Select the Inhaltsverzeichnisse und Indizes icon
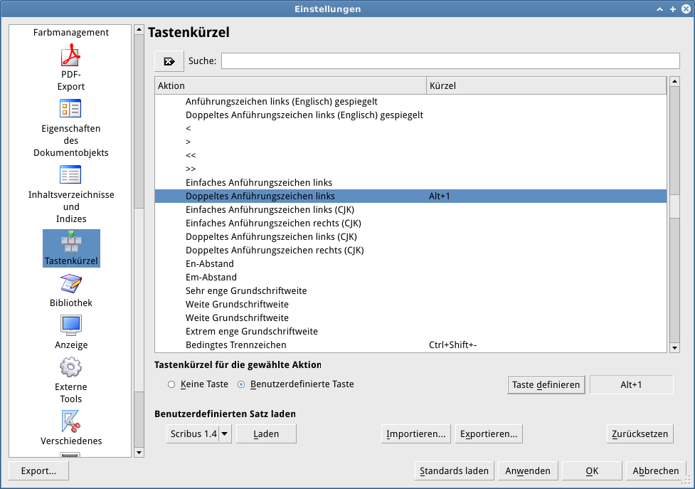695x489 pixels. [71, 175]
